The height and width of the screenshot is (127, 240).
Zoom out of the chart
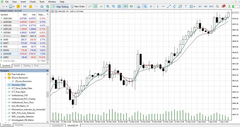pyautogui.click(x=113, y=7)
